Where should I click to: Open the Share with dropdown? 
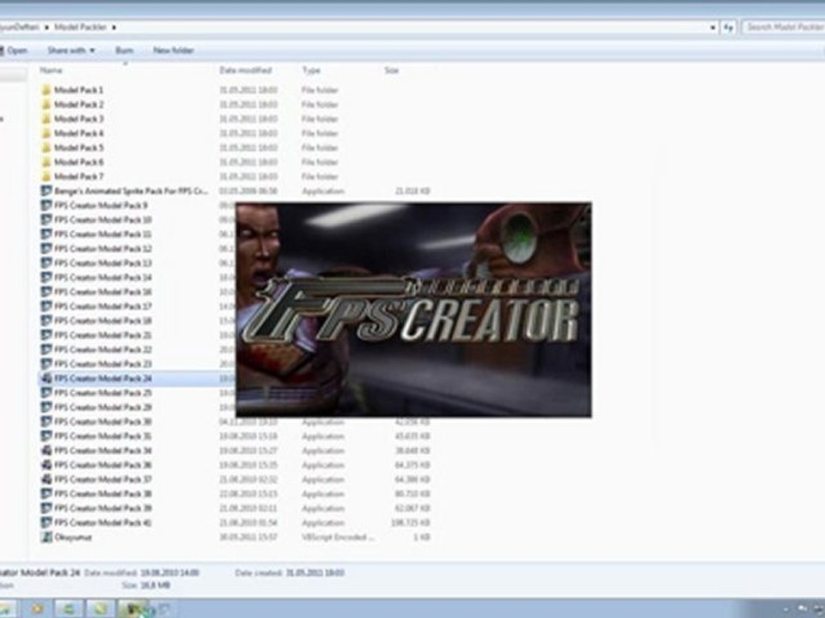(x=71, y=51)
